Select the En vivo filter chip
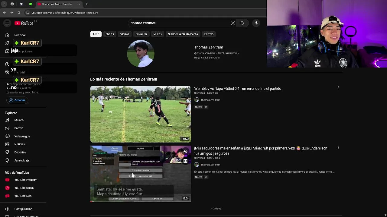Viewport: 387px width, 217px height. (x=209, y=34)
